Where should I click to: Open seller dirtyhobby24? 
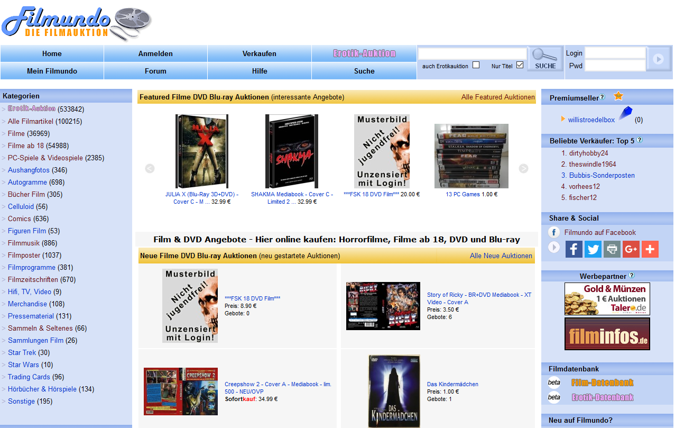589,153
